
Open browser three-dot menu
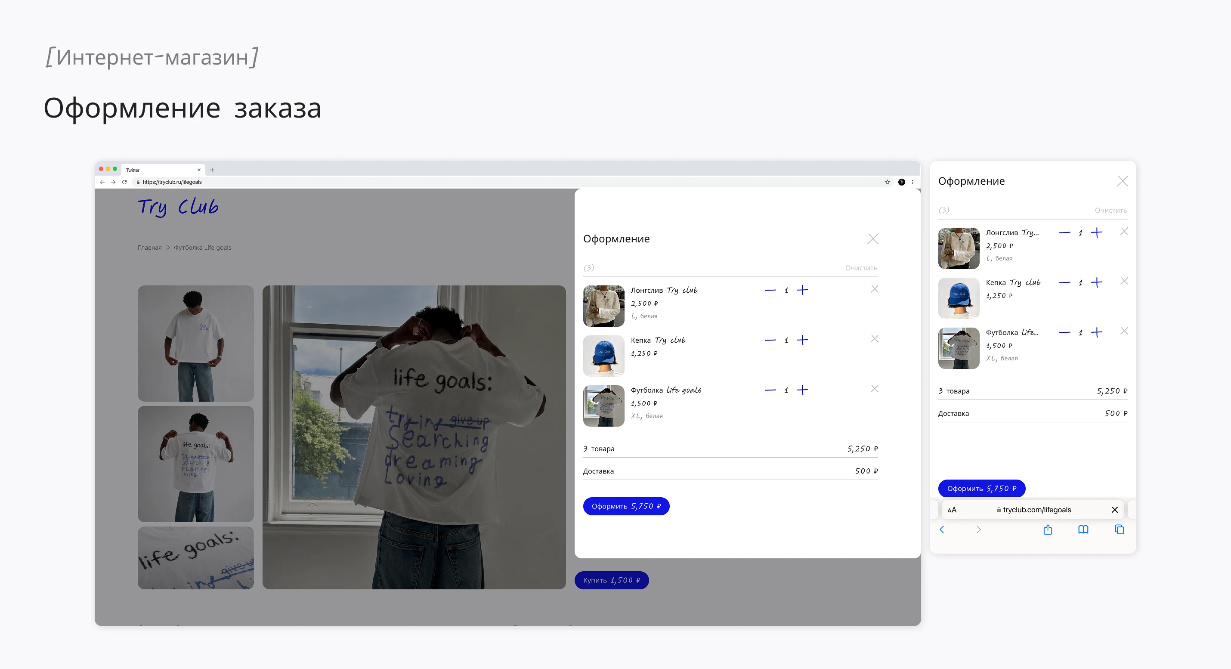(x=912, y=182)
